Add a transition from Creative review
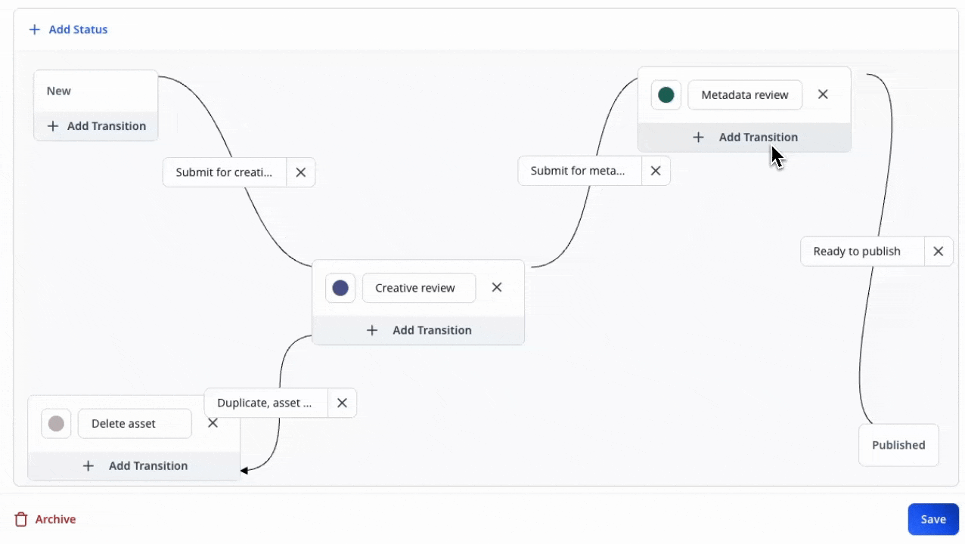Viewport: 965px width, 544px height. pyautogui.click(x=418, y=330)
